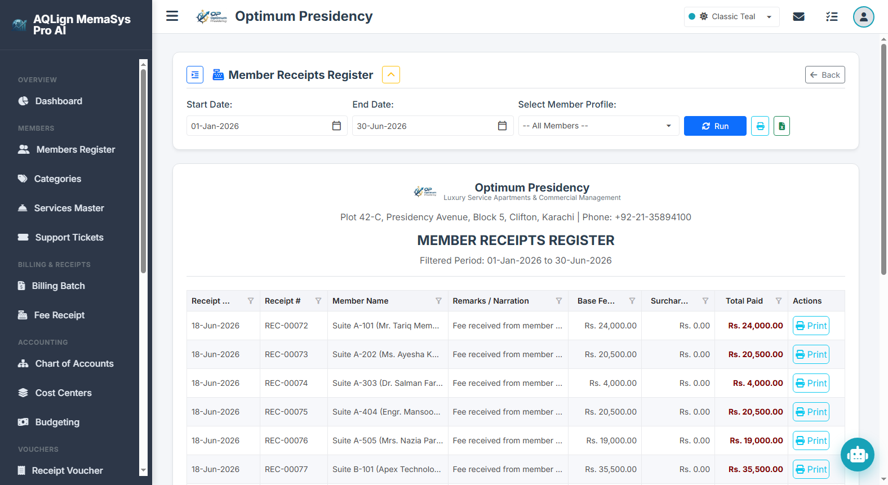Viewport: 888px width, 485px height.
Task: Filter the Receipt date column
Action: click(251, 301)
